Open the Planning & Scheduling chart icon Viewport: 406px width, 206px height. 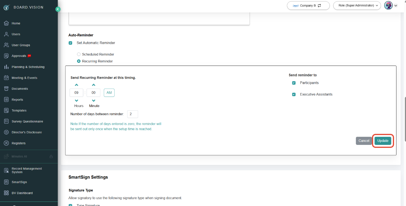pos(6,67)
